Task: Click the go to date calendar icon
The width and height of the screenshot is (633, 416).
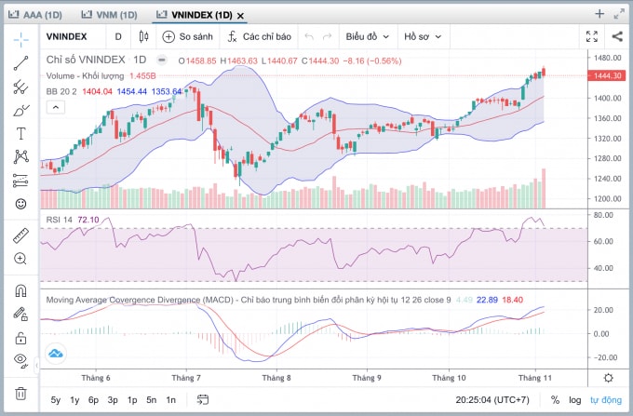Action: (x=203, y=400)
